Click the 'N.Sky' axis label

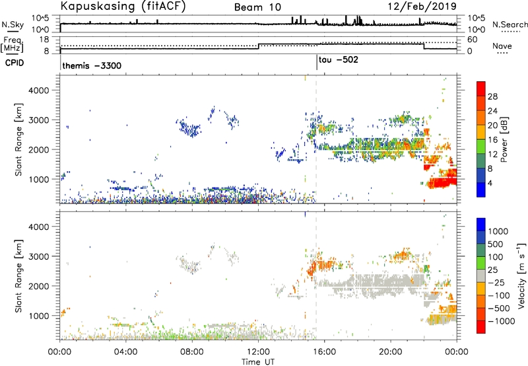(x=13, y=24)
